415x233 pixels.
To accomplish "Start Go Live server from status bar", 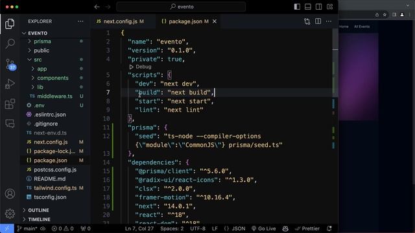I will coord(264,228).
